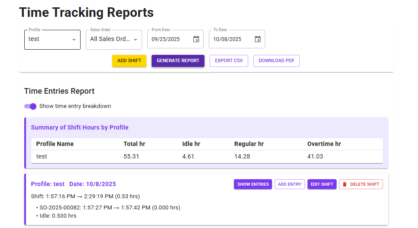This screenshot has height=228, width=418.
Task: Add entry to the test shift
Action: click(289, 184)
